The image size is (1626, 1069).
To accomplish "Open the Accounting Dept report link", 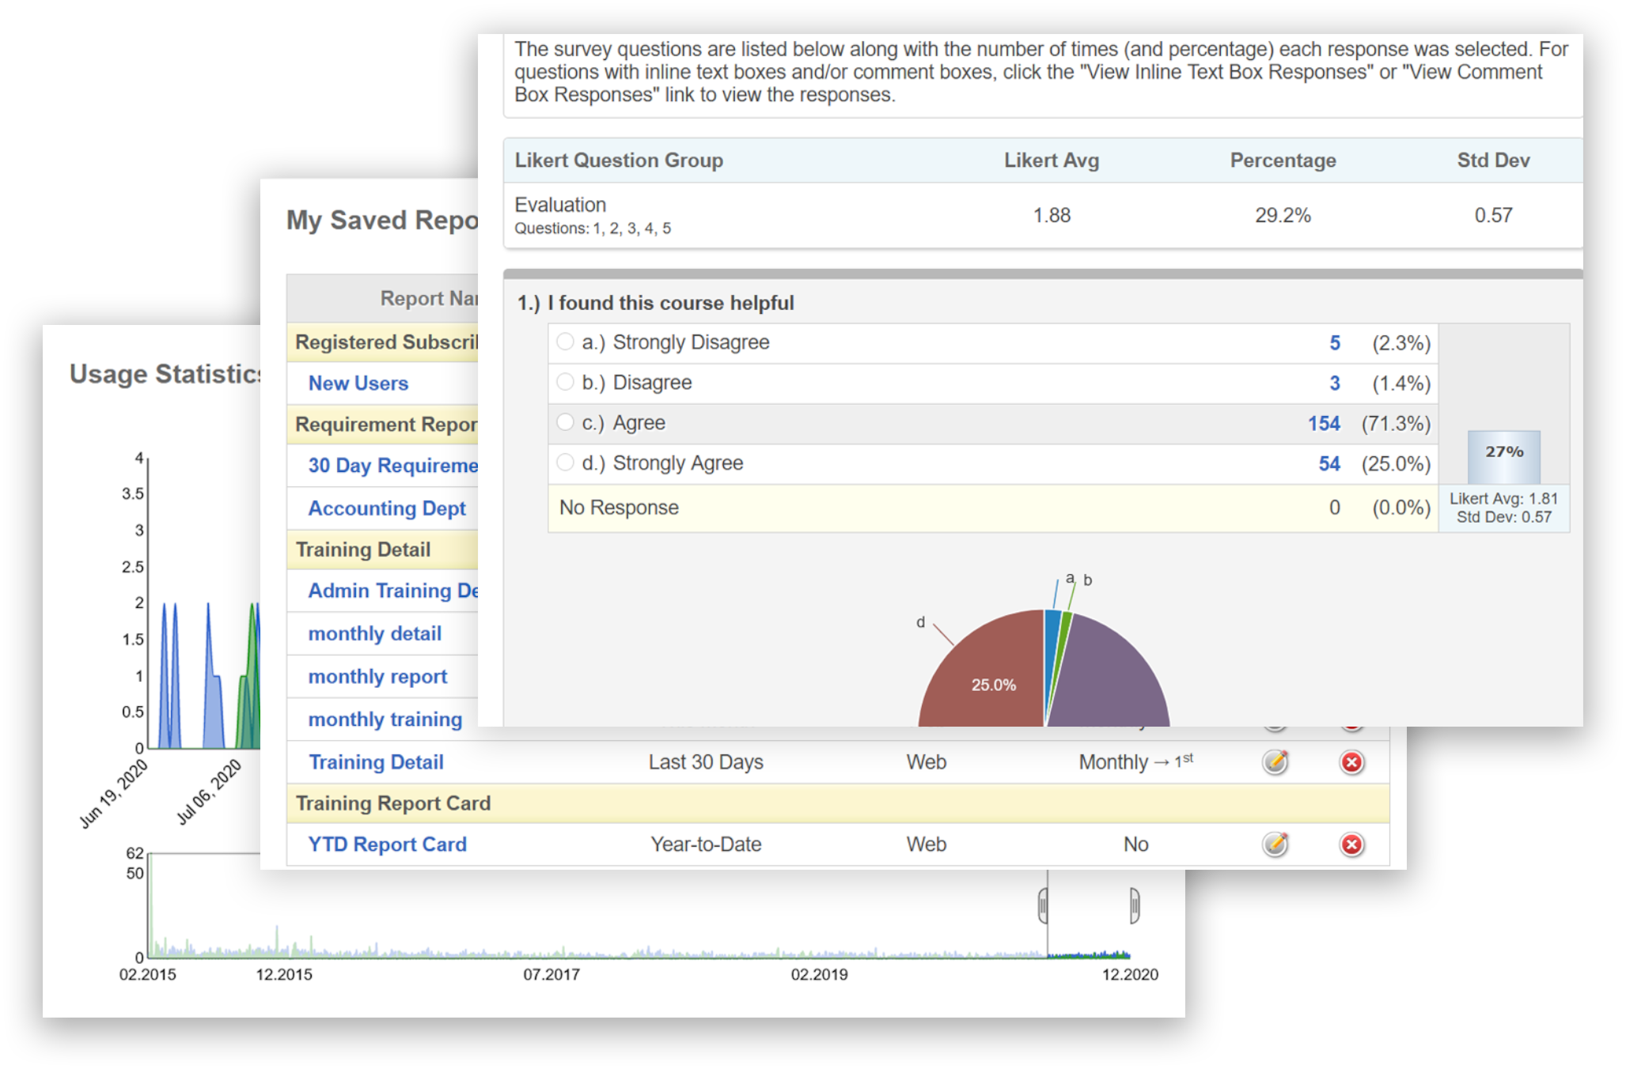I will coord(386,508).
